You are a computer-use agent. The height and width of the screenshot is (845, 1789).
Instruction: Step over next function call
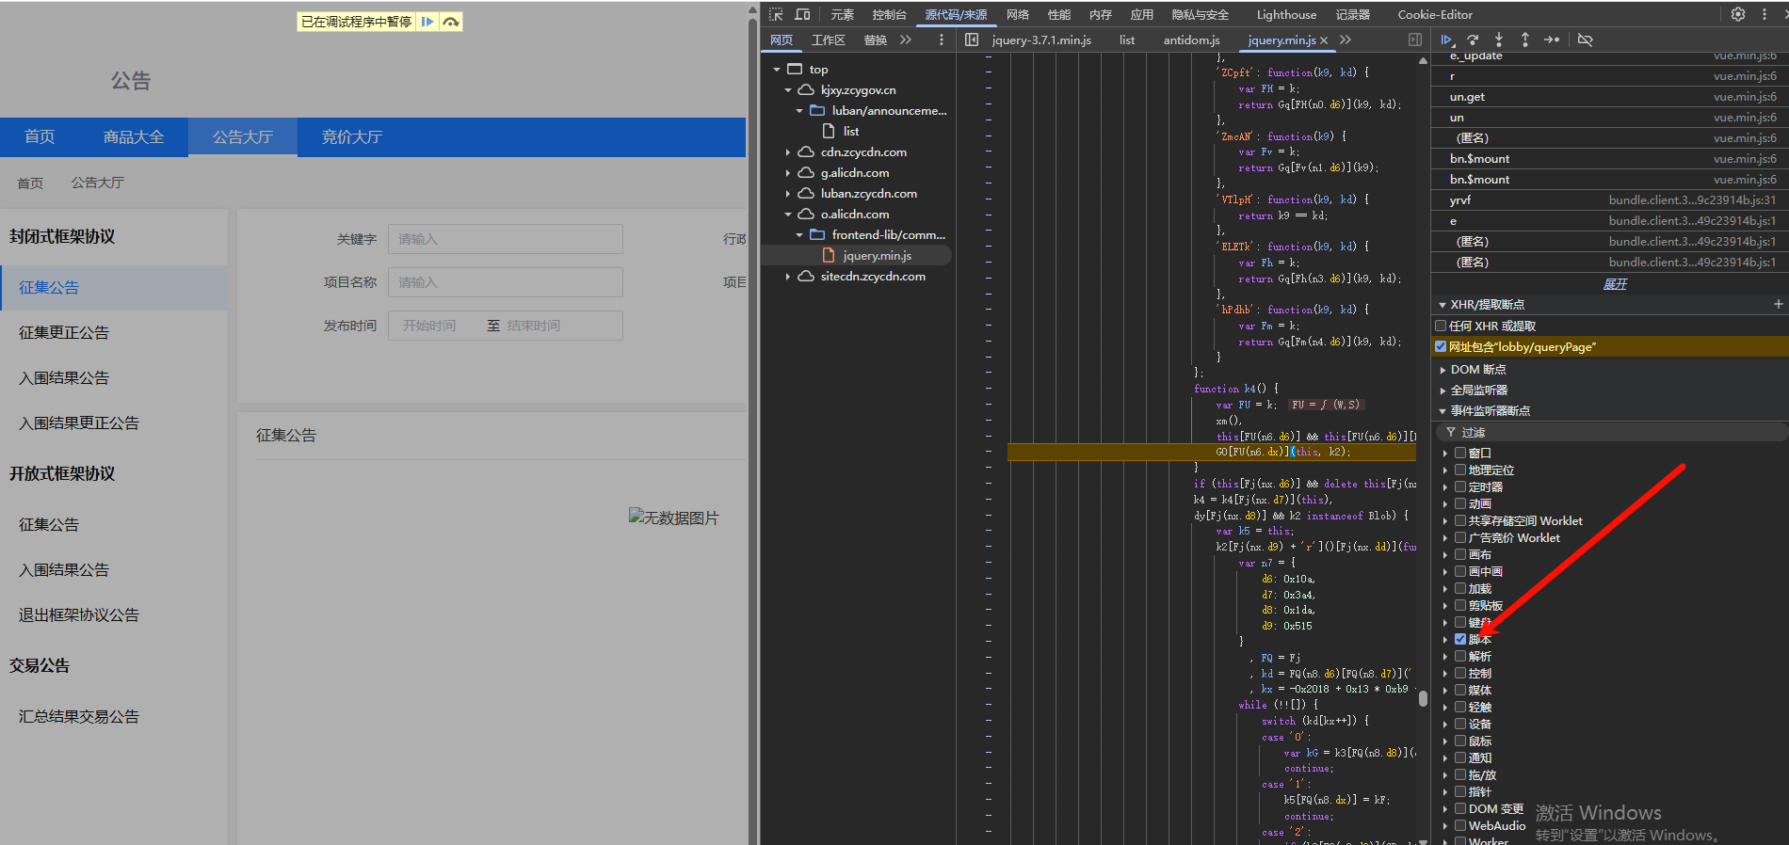1473,40
